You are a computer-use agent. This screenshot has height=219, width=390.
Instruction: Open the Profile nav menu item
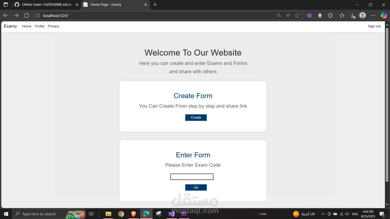(x=40, y=26)
